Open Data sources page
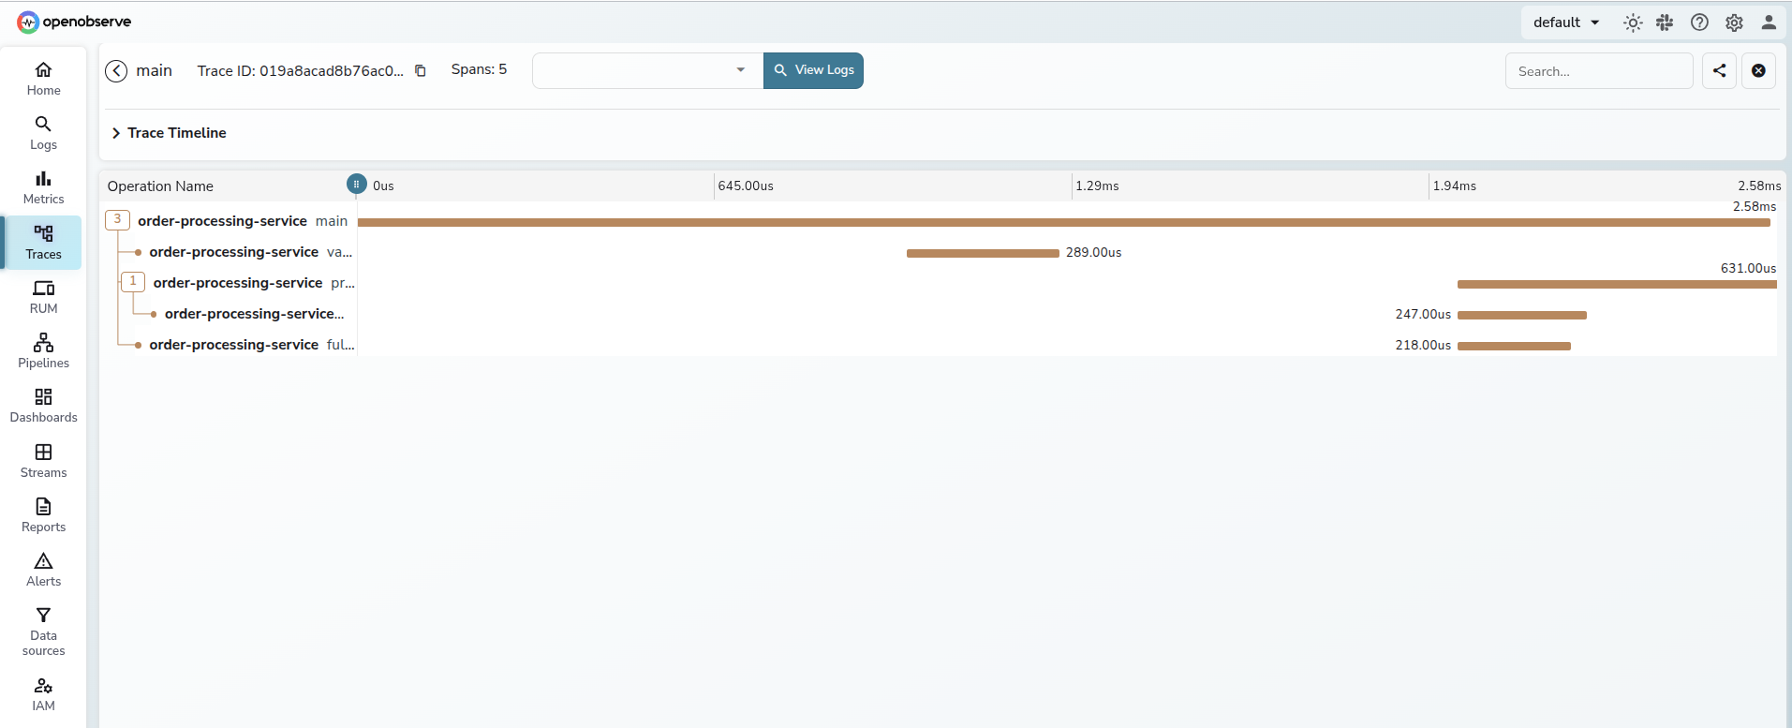 pyautogui.click(x=43, y=631)
